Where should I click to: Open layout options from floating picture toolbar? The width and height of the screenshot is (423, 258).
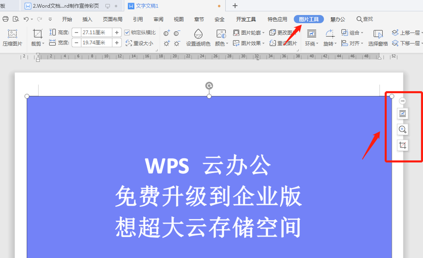pyautogui.click(x=403, y=114)
